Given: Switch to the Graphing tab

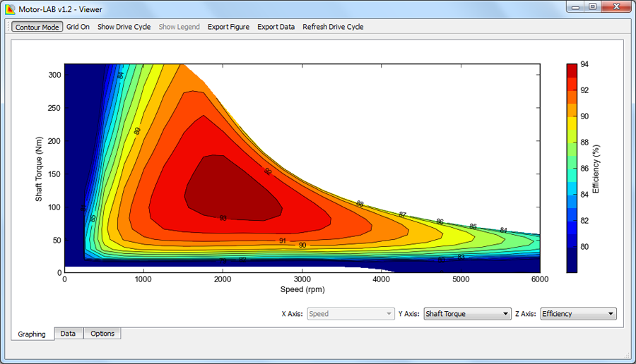Looking at the screenshot, I should pos(32,334).
